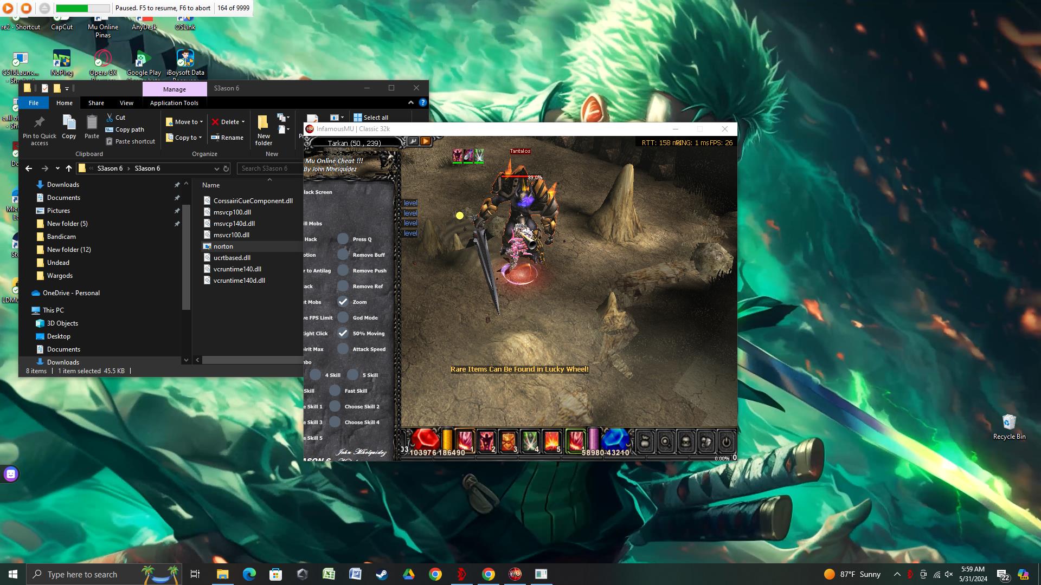This screenshot has width=1041, height=585.
Task: Enable the Attack Speed option
Action: click(x=343, y=349)
